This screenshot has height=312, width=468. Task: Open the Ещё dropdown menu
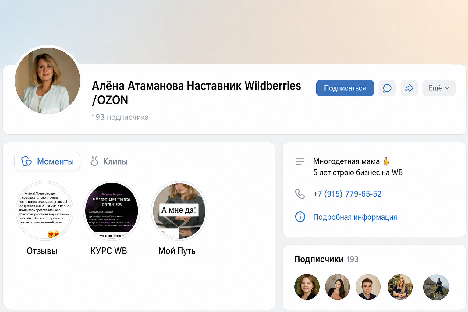click(x=439, y=88)
